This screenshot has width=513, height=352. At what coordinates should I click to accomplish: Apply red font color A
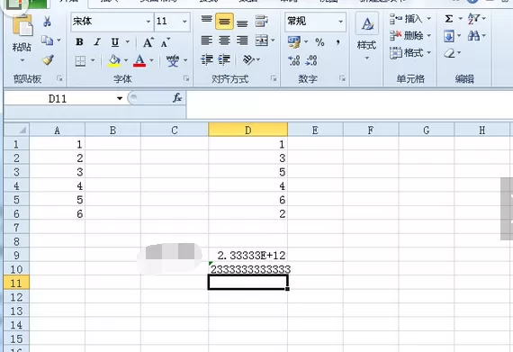[x=139, y=61]
